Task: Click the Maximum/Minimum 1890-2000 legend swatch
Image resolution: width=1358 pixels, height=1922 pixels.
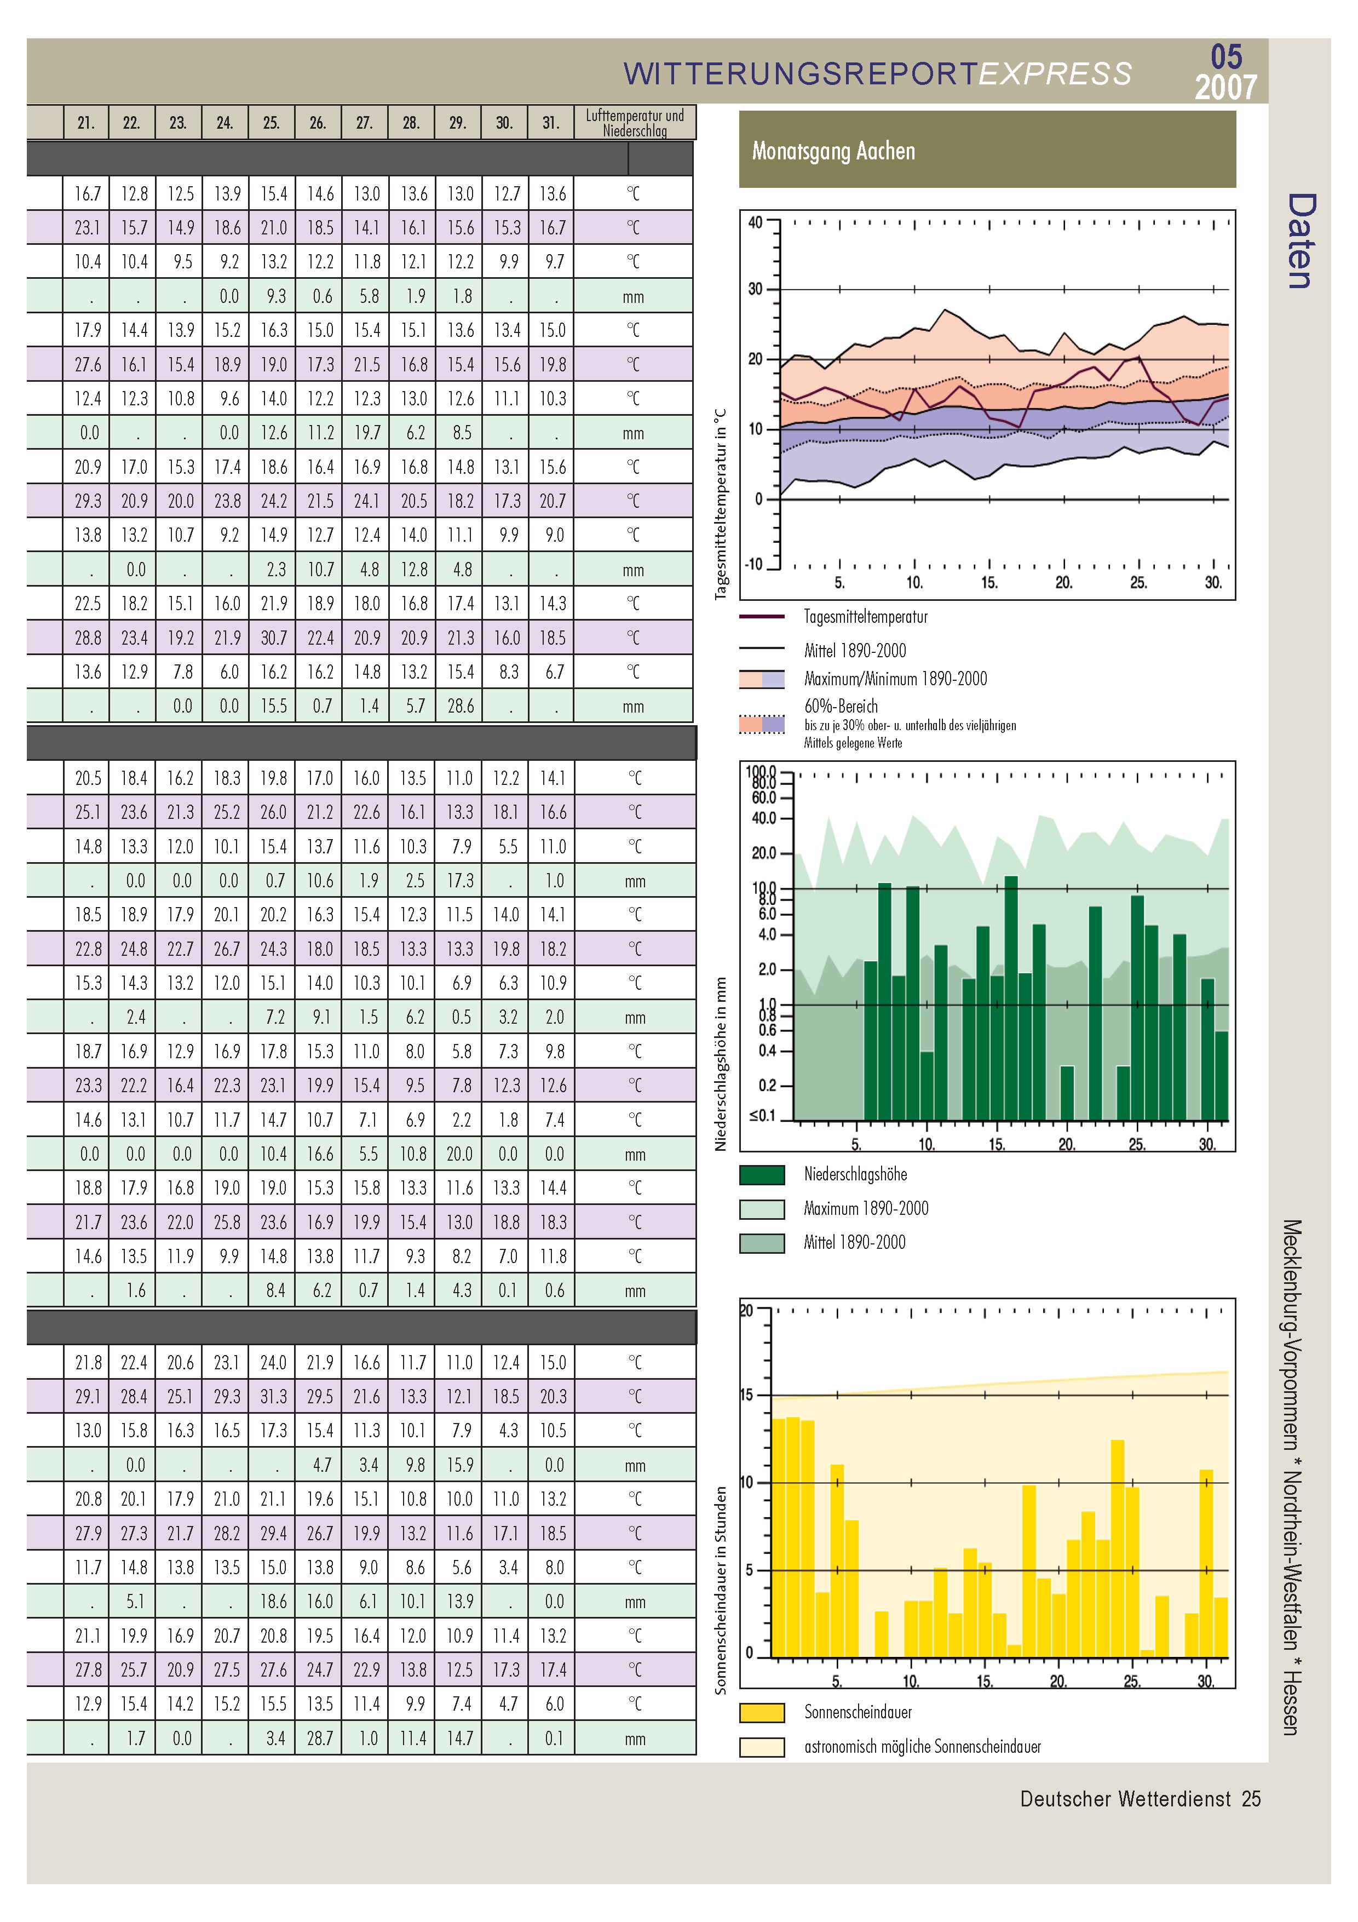Action: coord(762,679)
